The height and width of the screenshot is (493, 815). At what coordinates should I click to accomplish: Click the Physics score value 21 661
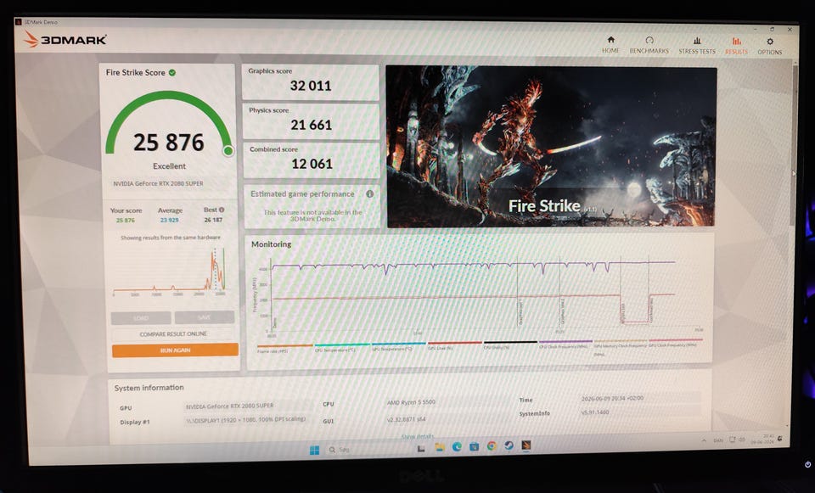point(311,125)
